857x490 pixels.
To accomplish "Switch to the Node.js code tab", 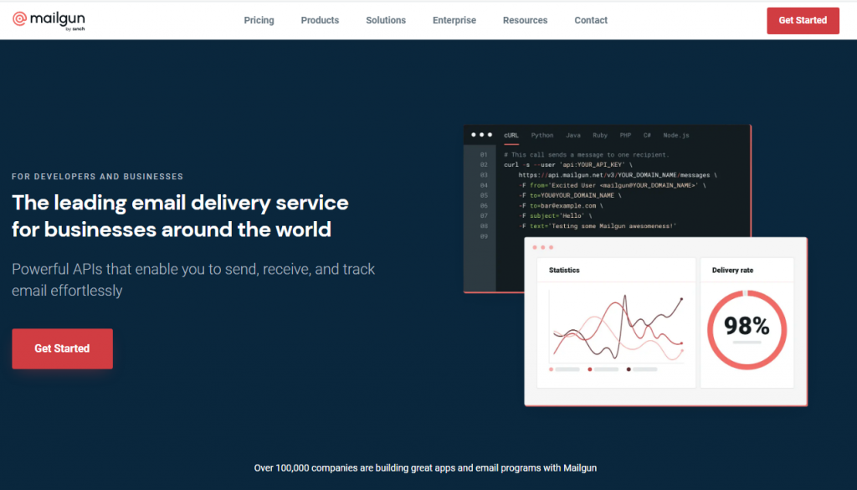I will (x=676, y=135).
